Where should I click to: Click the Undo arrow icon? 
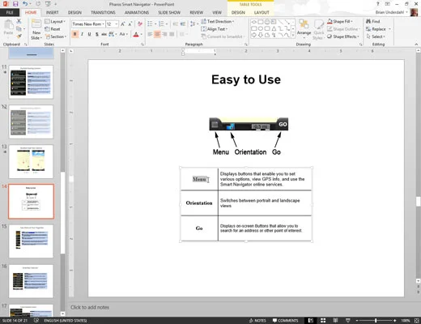(x=25, y=4)
